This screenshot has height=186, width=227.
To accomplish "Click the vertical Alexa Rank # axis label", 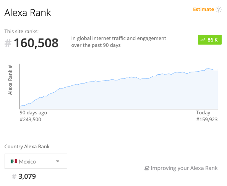I will (x=10, y=80).
